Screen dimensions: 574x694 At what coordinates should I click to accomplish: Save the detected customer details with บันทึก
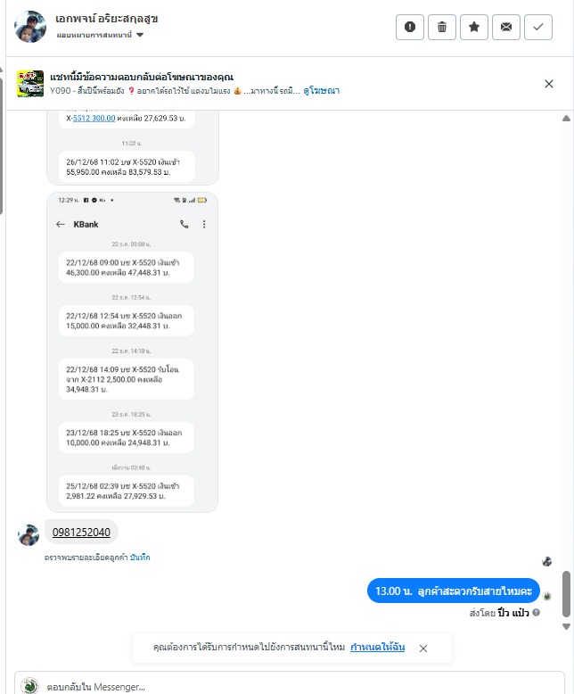click(x=140, y=558)
